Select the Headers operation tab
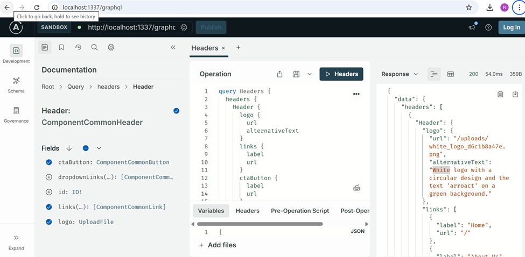 point(205,48)
